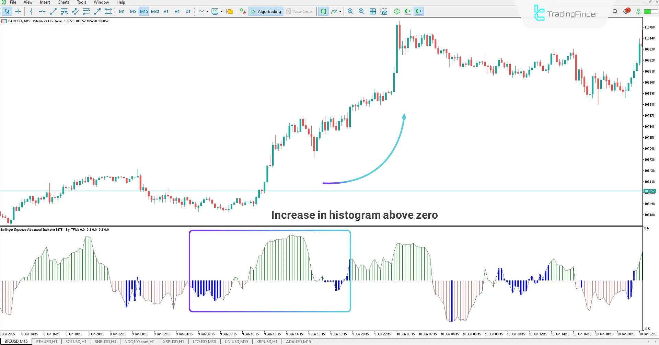Switch timeframe to H4
This screenshot has height=345, width=659.
coord(177,11)
